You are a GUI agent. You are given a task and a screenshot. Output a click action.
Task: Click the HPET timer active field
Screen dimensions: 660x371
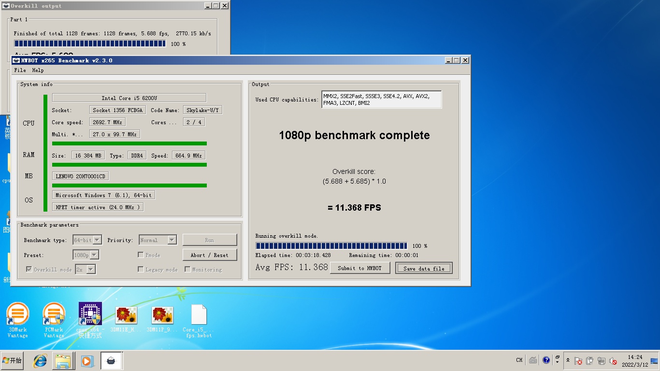(98, 207)
